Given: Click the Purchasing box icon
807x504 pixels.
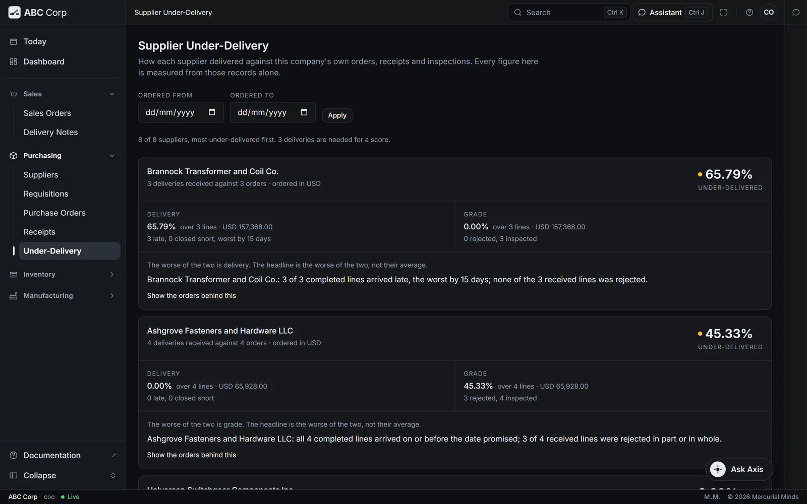Looking at the screenshot, I should pyautogui.click(x=14, y=156).
